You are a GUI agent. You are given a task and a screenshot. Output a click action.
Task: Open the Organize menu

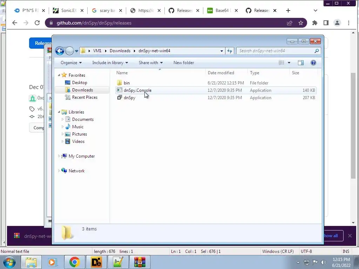click(x=71, y=63)
